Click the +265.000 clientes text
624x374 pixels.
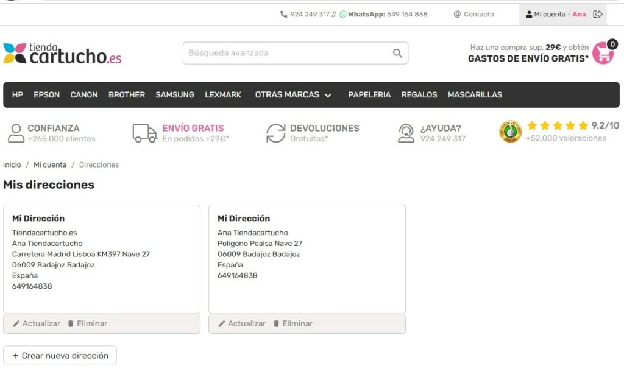[62, 139]
